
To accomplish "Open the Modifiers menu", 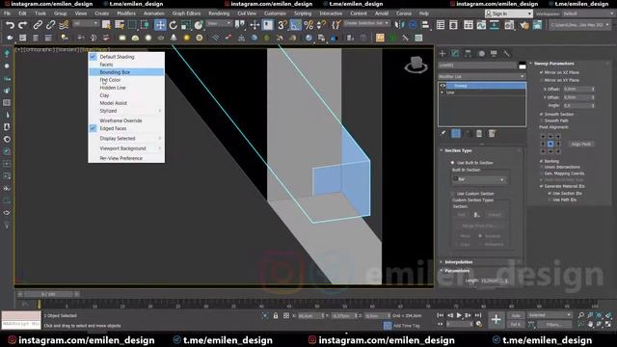I will click(x=126, y=13).
